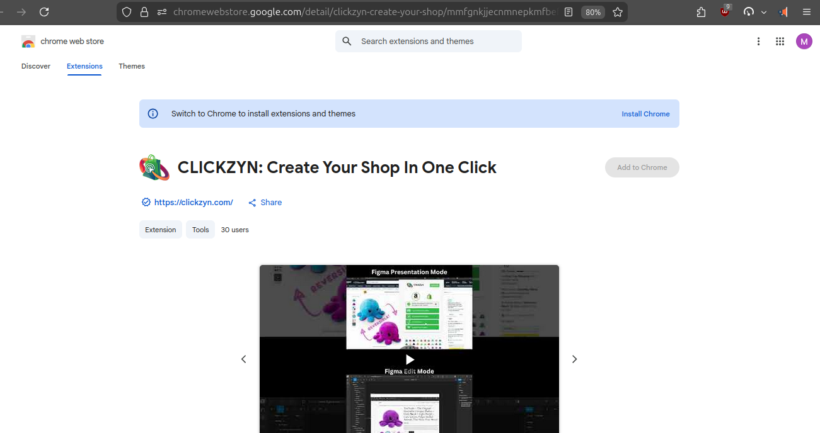Switch to the Themes tab
Screen dimensions: 820x433
point(132,66)
